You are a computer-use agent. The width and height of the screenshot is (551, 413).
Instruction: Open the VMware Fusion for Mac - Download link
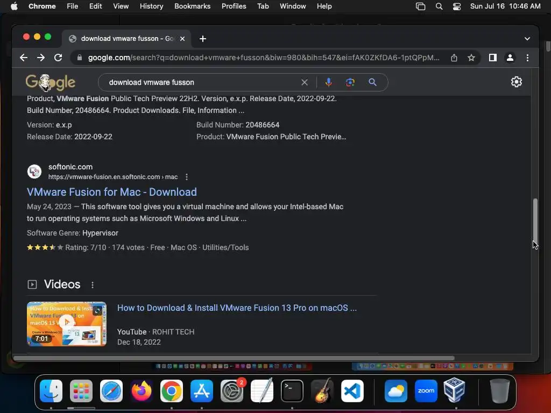coord(112,192)
